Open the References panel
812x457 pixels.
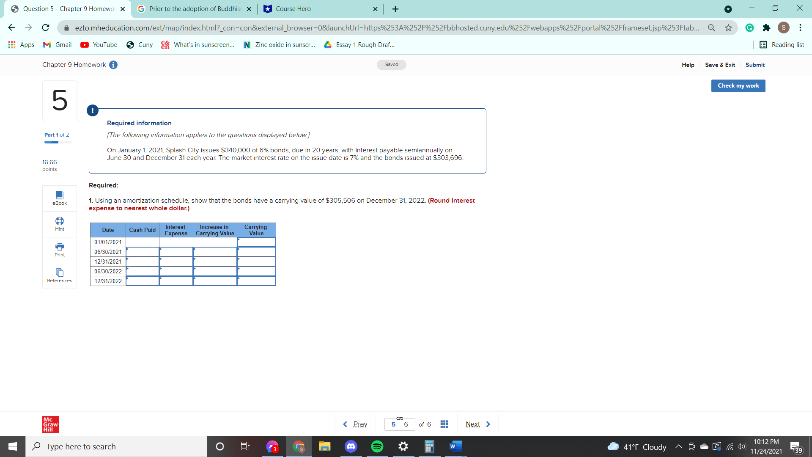[x=59, y=275]
